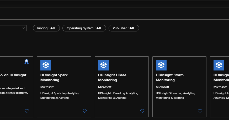Open the Operating System filter dropdown
This screenshot has width=229, height=120.
[x=84, y=28]
